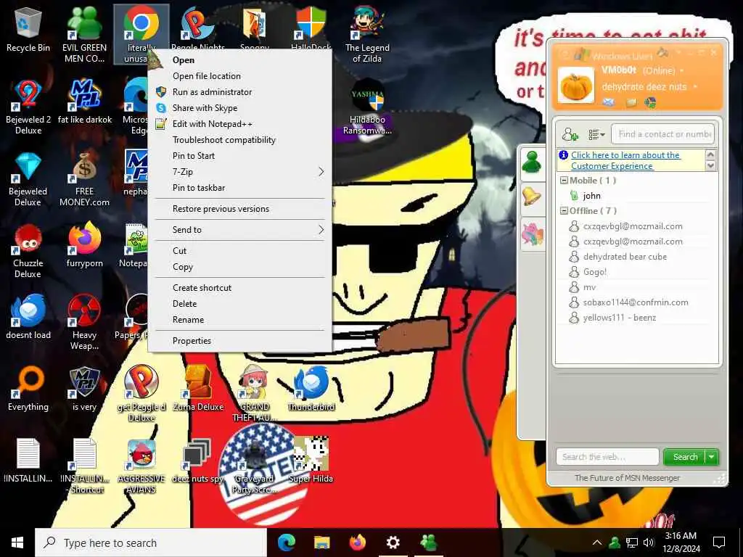Click Messenger web Search button

tap(685, 457)
